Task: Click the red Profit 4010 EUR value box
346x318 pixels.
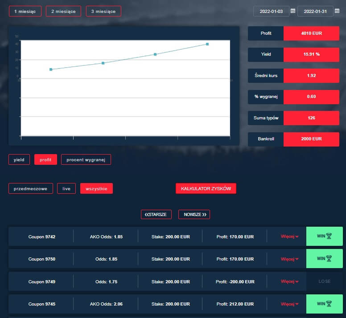Action: [311, 33]
